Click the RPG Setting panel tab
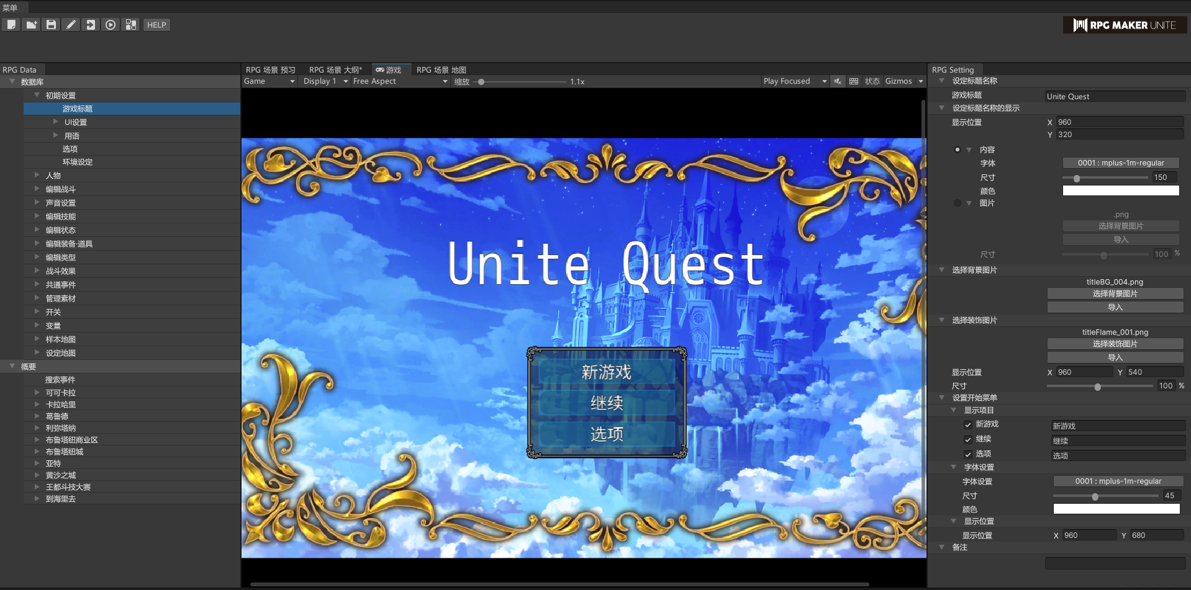The width and height of the screenshot is (1191, 590). coord(953,70)
